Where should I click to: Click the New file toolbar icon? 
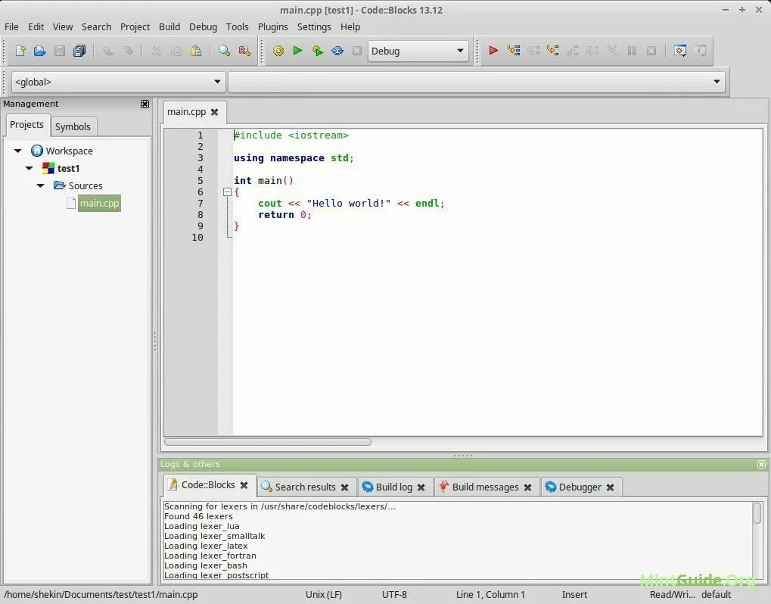pyautogui.click(x=20, y=51)
